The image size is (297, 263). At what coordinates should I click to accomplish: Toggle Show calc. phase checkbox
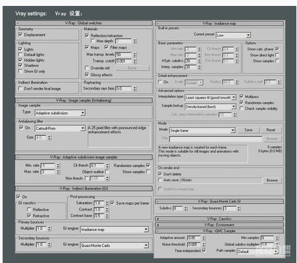tap(277, 49)
